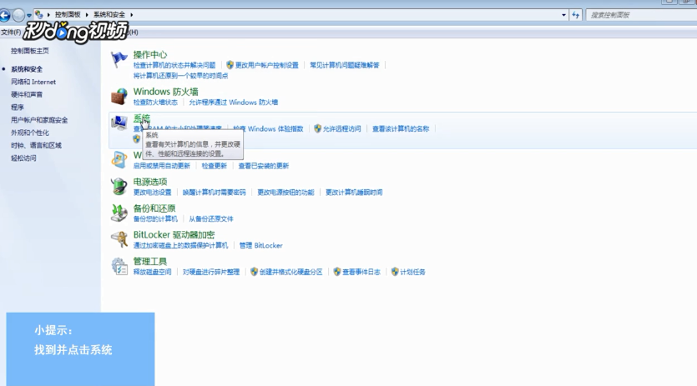697x386 pixels.
Task: Click 检查更新 link
Action: click(215, 166)
